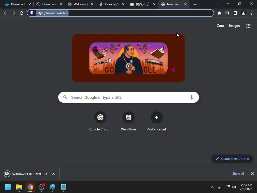This screenshot has height=193, width=257.
Task: Open the Google apps grid
Action: point(248,26)
